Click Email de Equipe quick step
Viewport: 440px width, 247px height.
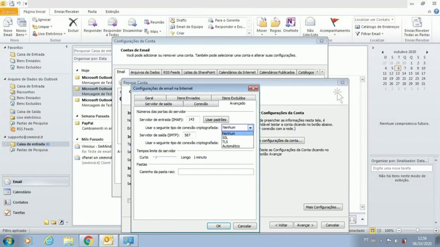coord(186,27)
